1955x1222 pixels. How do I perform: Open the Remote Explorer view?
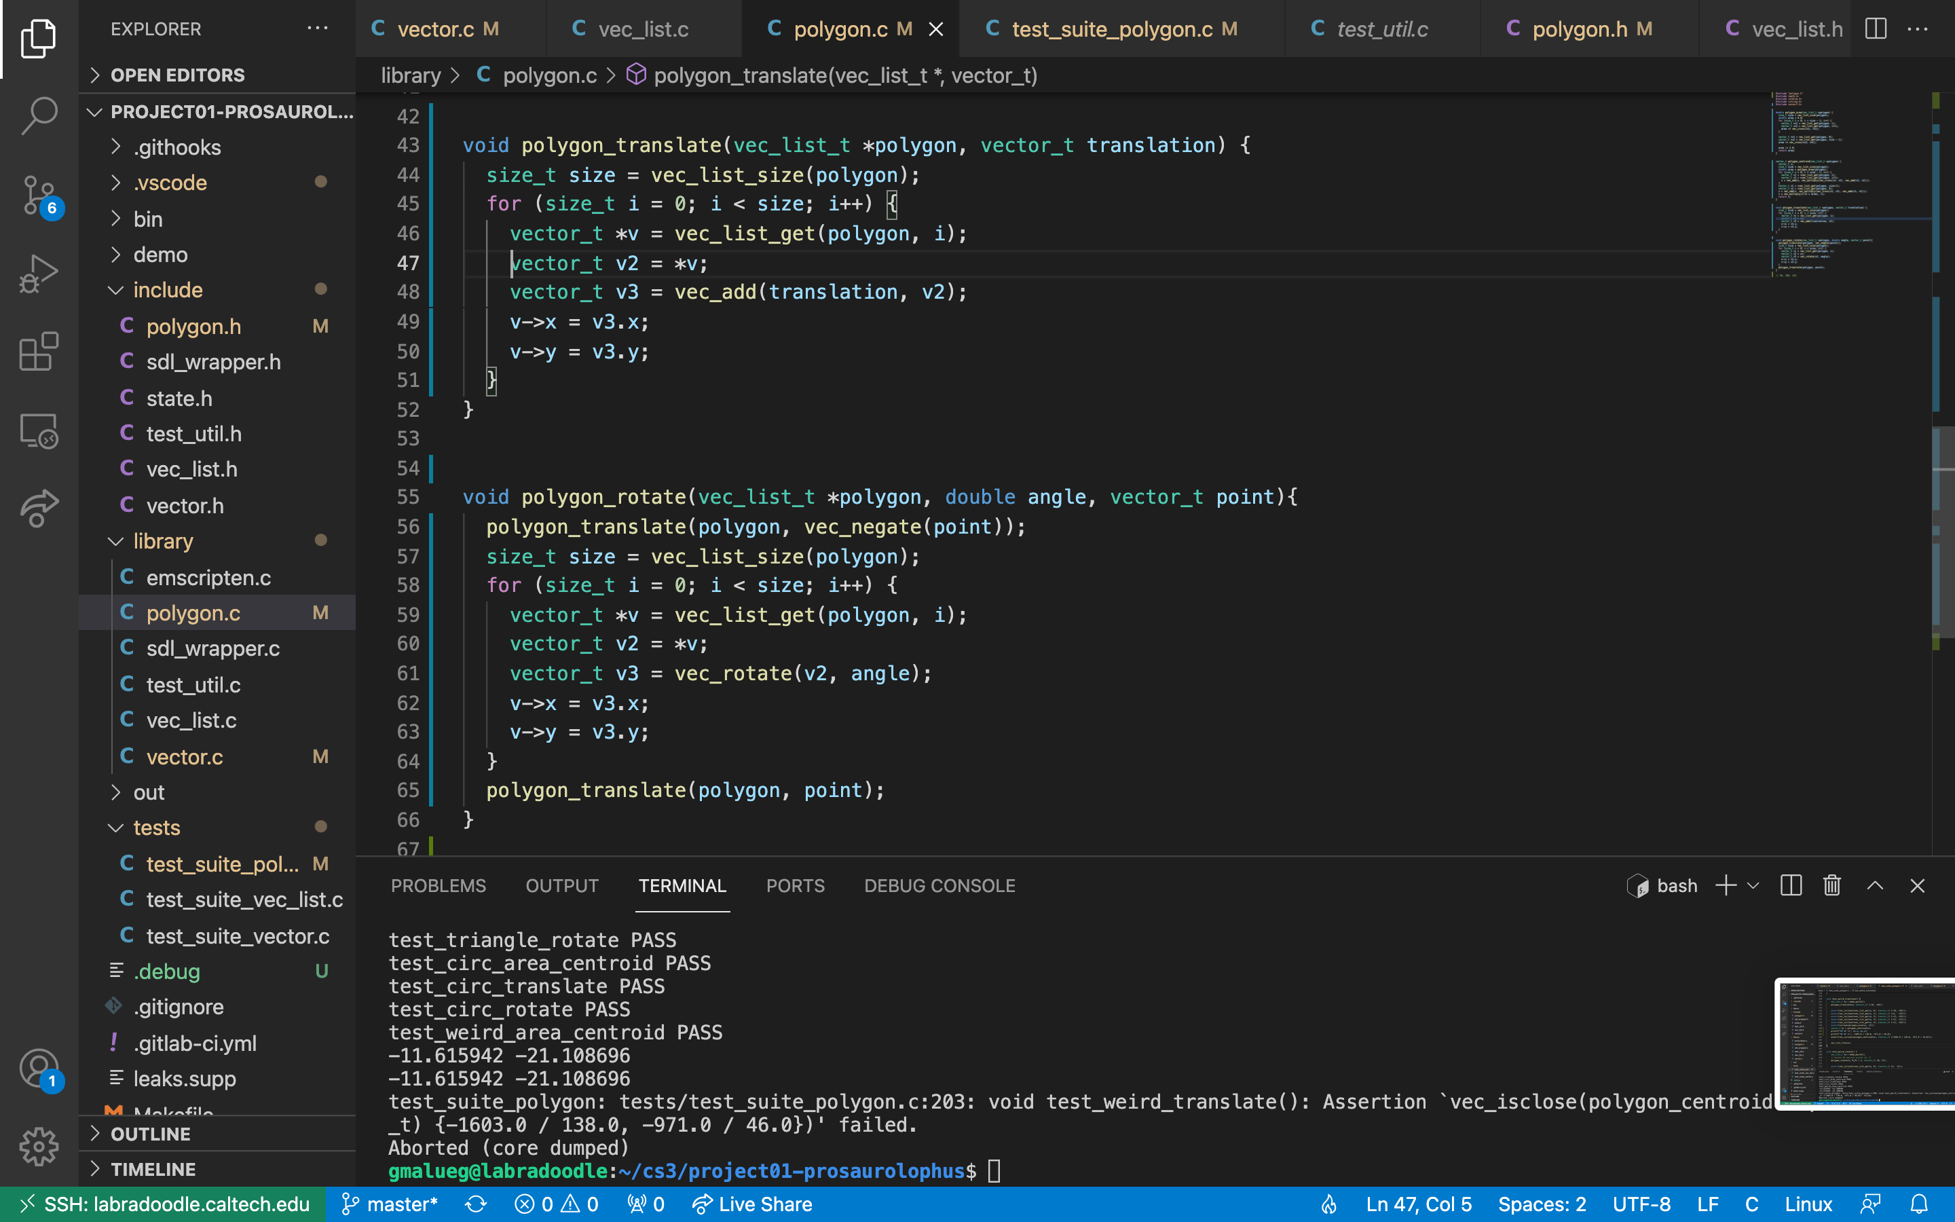pyautogui.click(x=39, y=431)
